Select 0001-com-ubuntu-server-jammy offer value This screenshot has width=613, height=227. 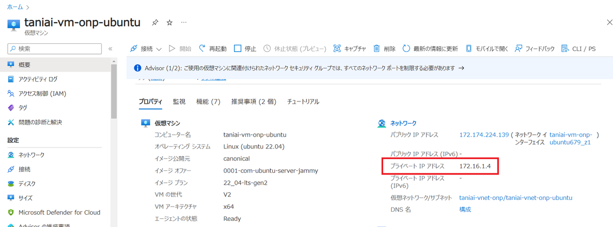pos(271,171)
